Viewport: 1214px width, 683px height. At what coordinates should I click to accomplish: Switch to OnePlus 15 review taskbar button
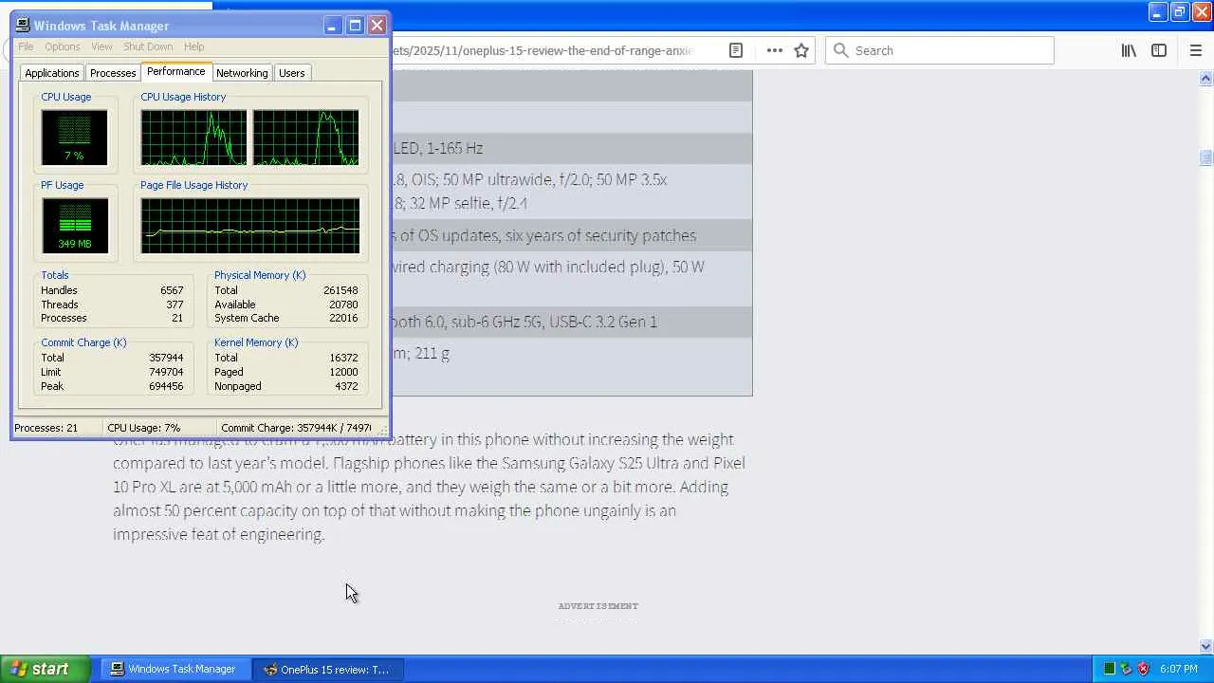tap(328, 669)
